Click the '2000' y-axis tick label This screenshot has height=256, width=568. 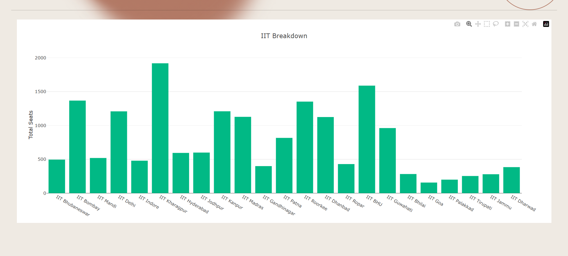41,58
